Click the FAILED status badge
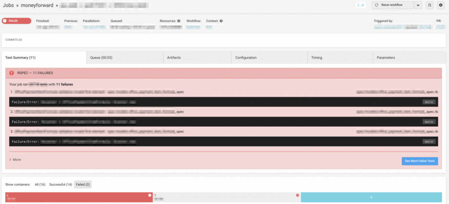This screenshot has width=449, height=204. click(16, 21)
